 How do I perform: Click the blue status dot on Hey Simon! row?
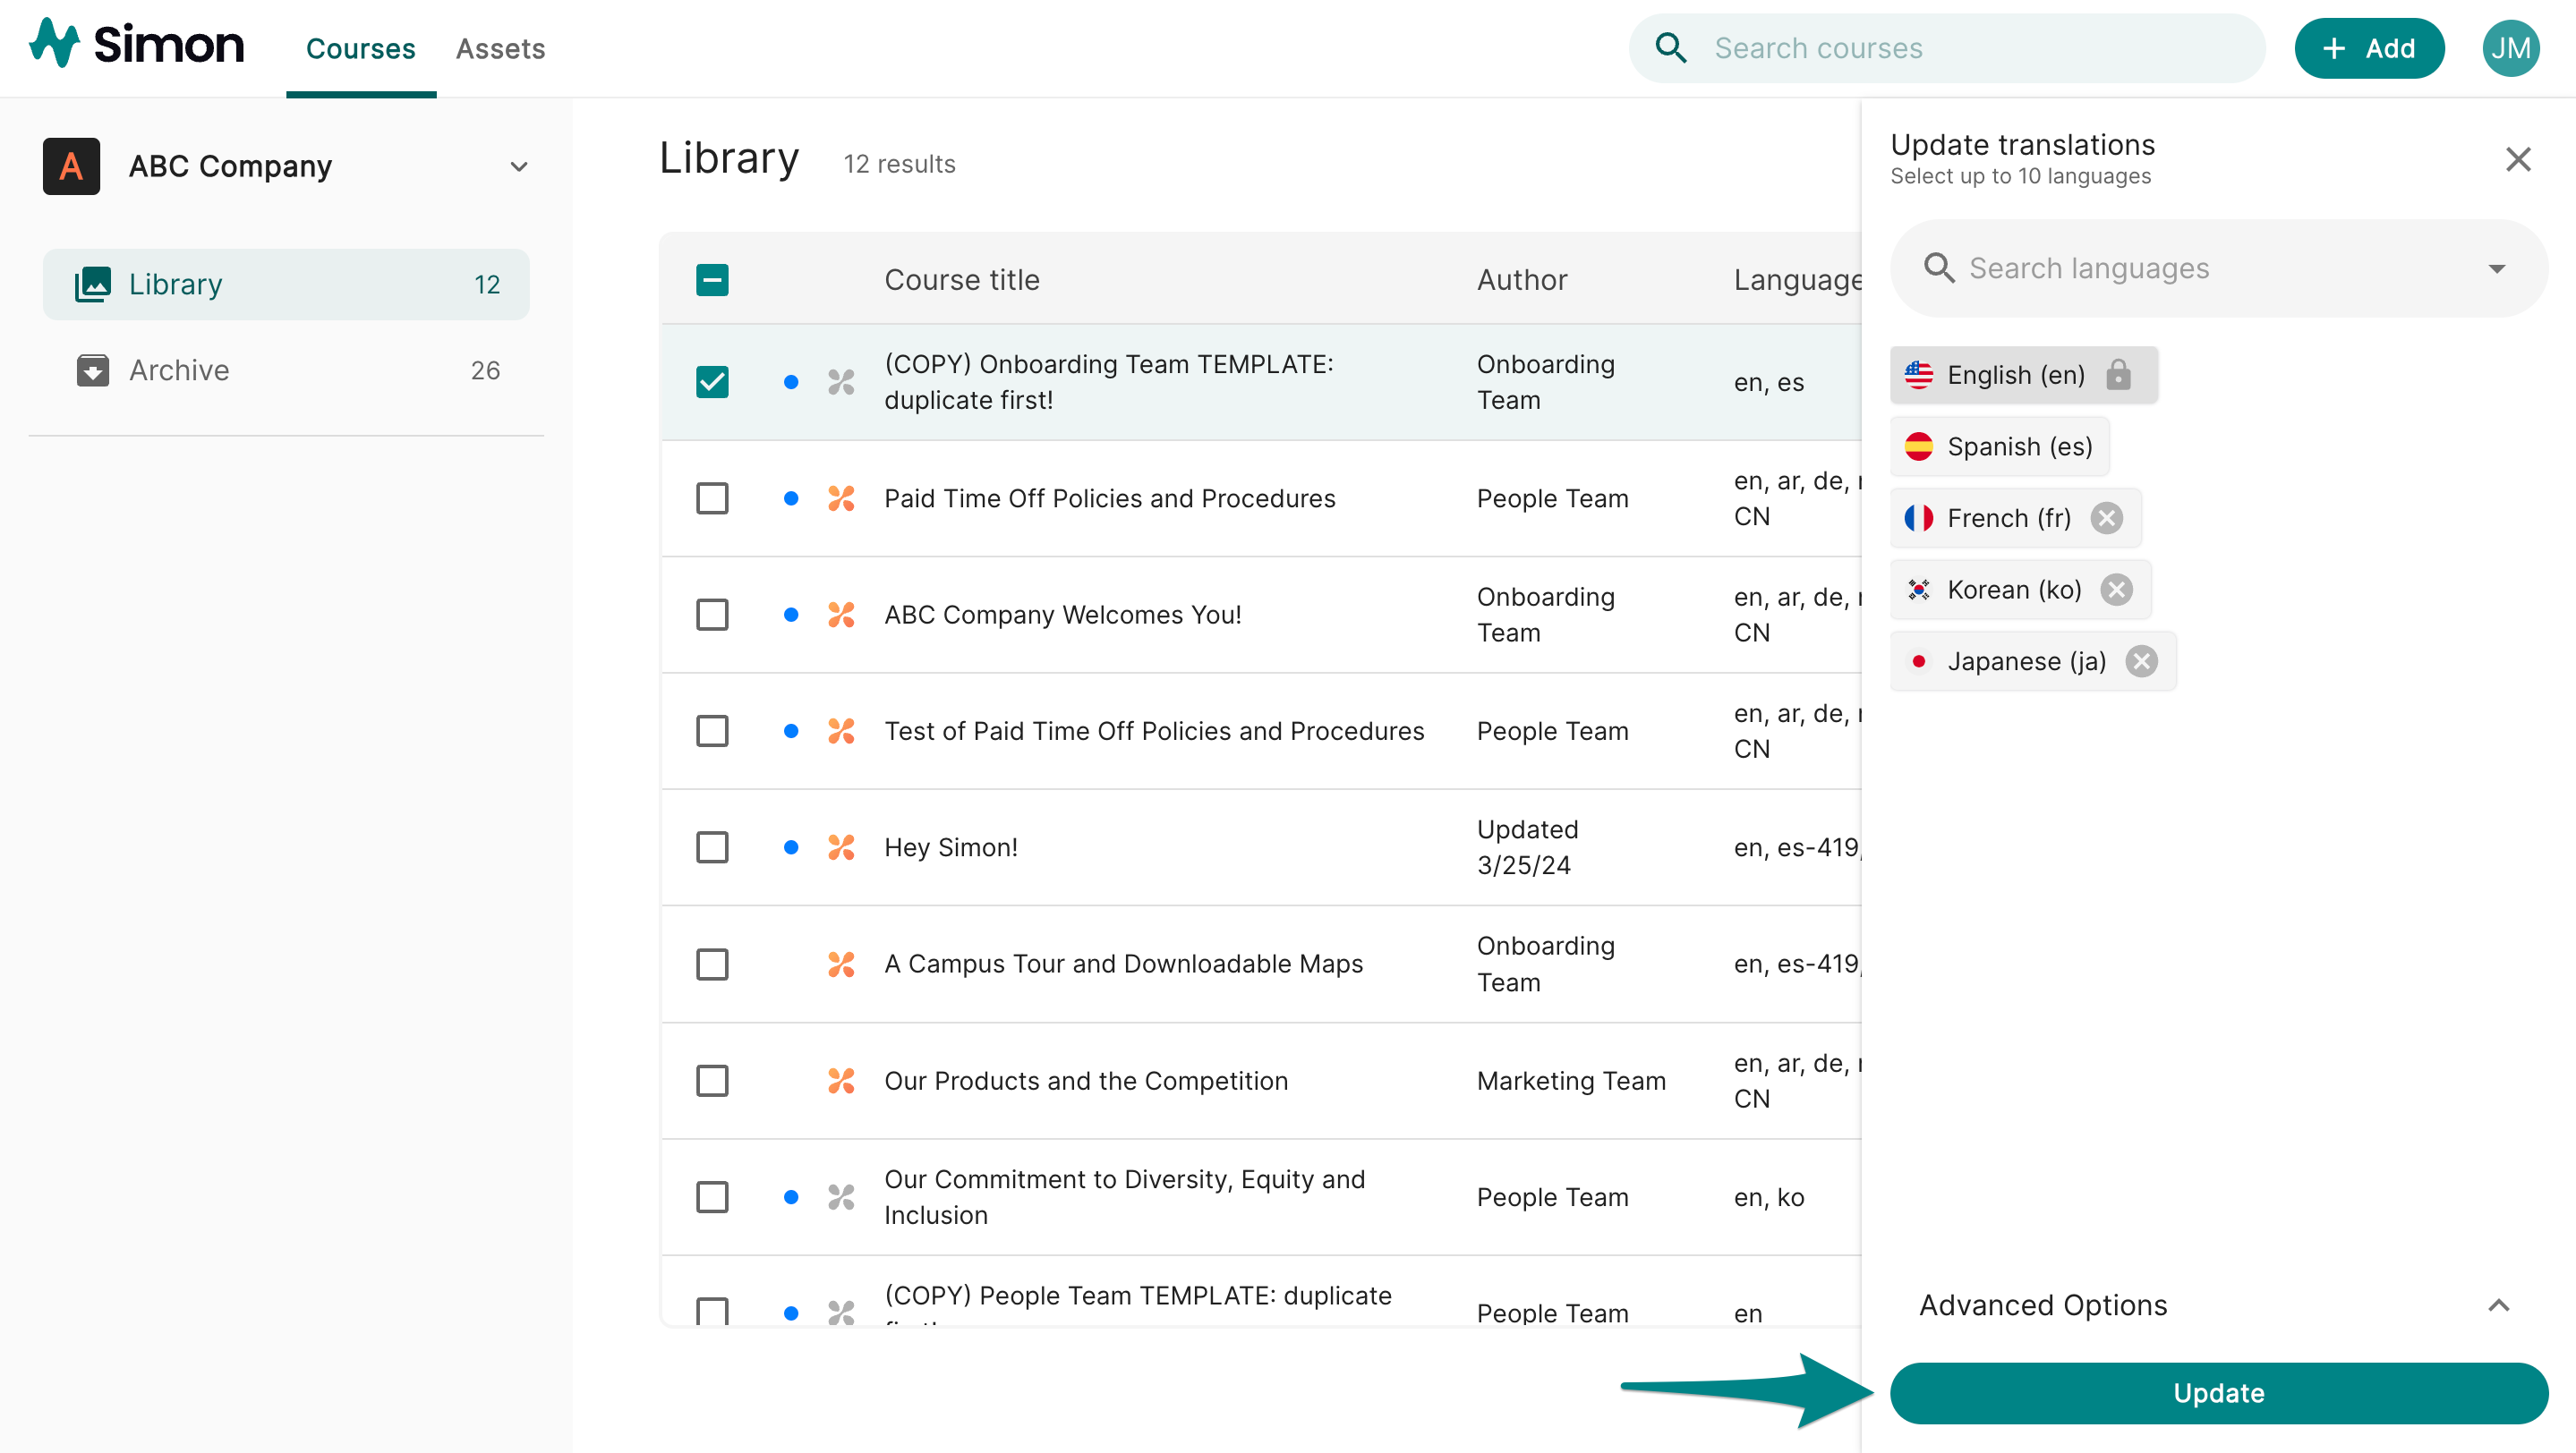pyautogui.click(x=791, y=847)
